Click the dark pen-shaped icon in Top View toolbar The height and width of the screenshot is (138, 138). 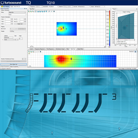[49, 12]
